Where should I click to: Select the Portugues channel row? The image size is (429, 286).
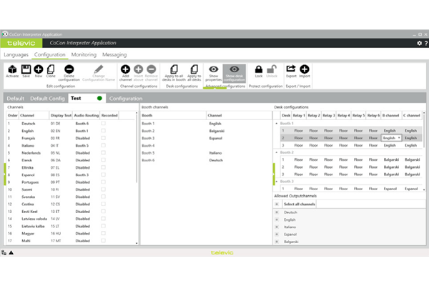[x=71, y=182]
